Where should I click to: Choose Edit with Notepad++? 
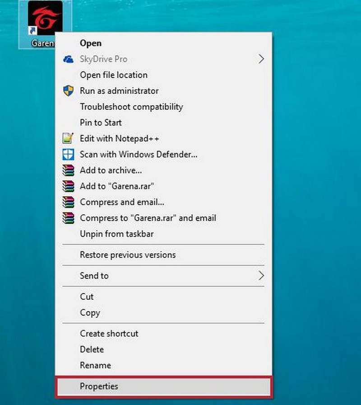click(x=163, y=138)
